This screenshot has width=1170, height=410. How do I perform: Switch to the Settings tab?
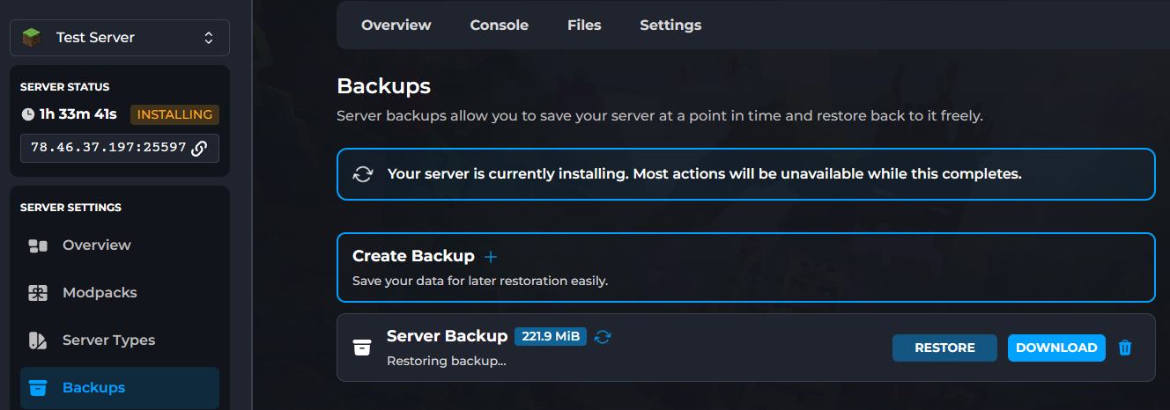tap(670, 25)
